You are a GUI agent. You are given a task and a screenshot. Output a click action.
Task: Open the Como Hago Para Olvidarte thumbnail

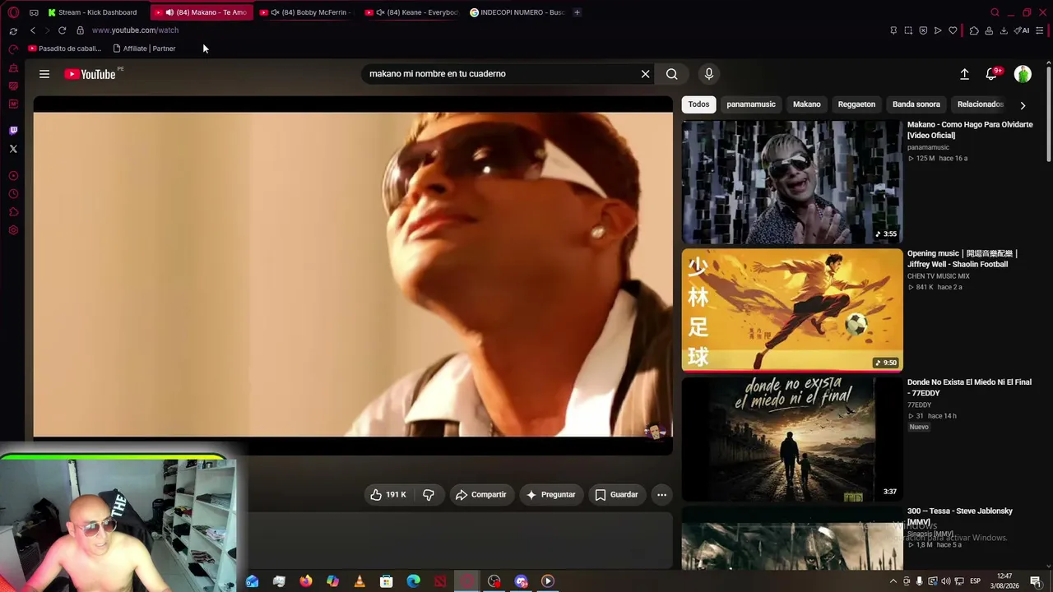[x=792, y=183]
